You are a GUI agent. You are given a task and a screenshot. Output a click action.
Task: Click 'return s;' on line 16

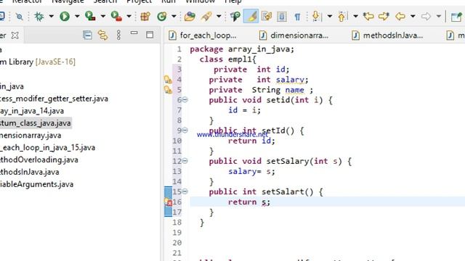(249, 202)
